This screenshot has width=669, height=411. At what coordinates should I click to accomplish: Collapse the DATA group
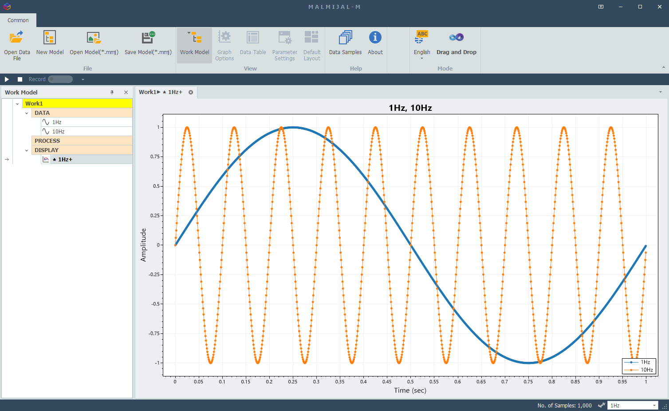(x=27, y=113)
